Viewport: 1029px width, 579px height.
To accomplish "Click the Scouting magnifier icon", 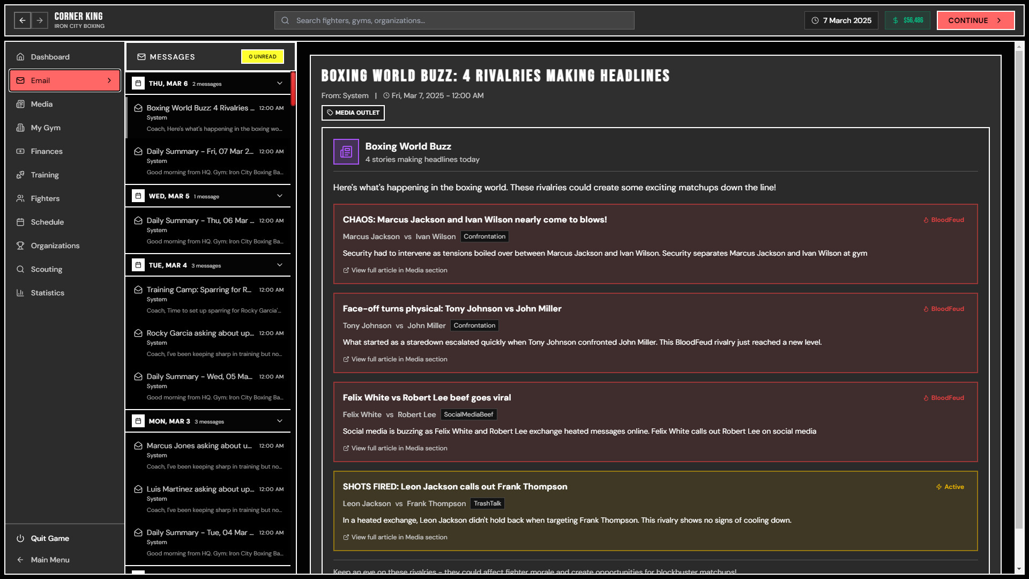I will point(20,269).
